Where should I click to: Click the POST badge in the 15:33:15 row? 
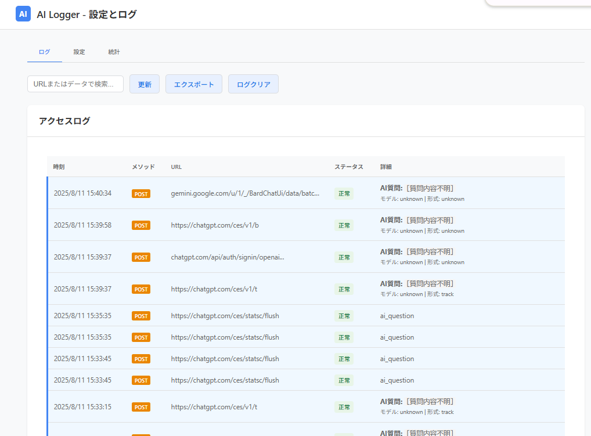141,408
